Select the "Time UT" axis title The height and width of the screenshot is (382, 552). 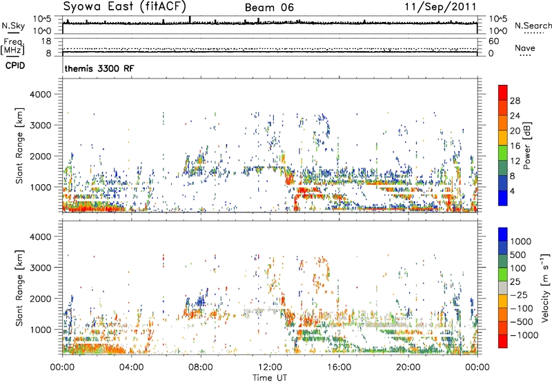pyautogui.click(x=270, y=378)
